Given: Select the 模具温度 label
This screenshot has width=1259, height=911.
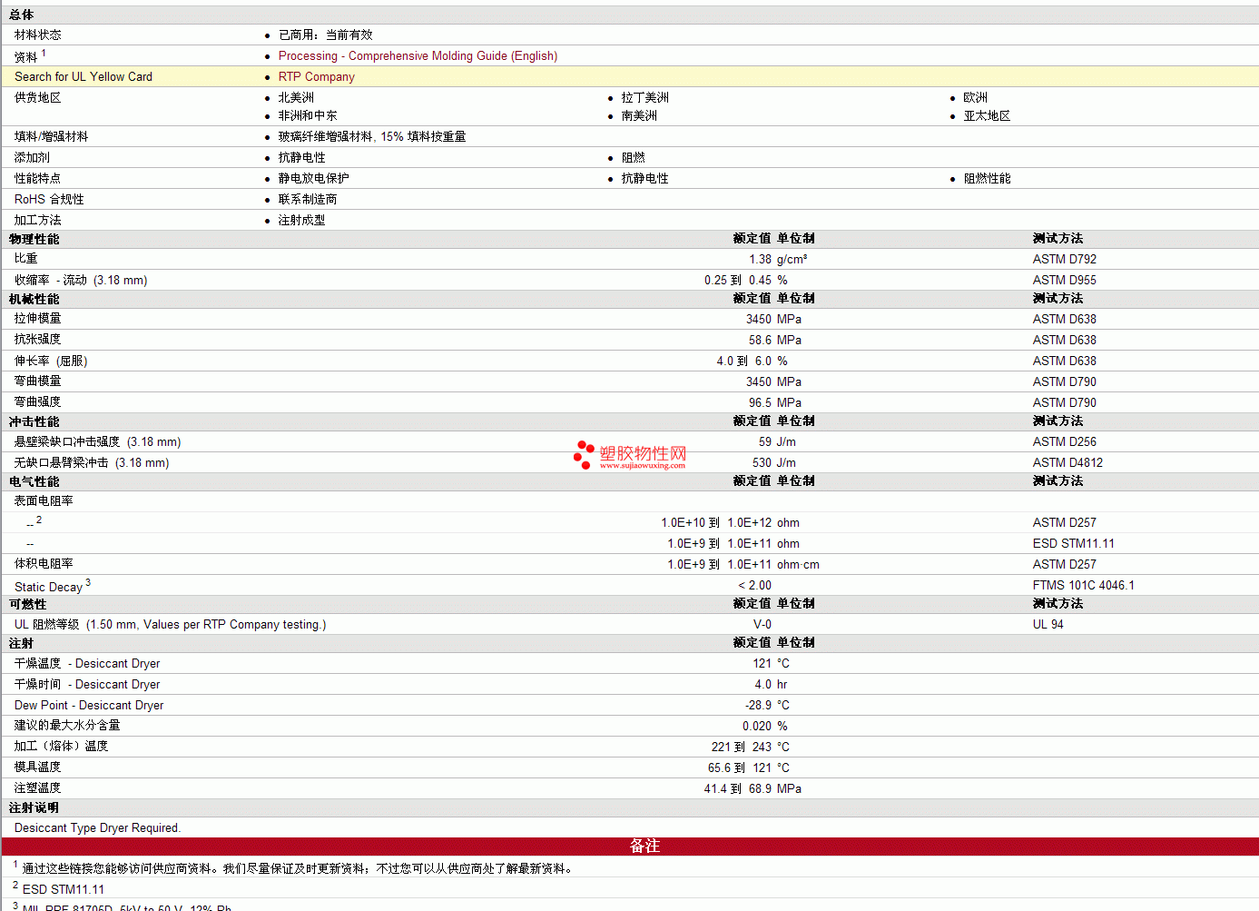Looking at the screenshot, I should pos(38,767).
